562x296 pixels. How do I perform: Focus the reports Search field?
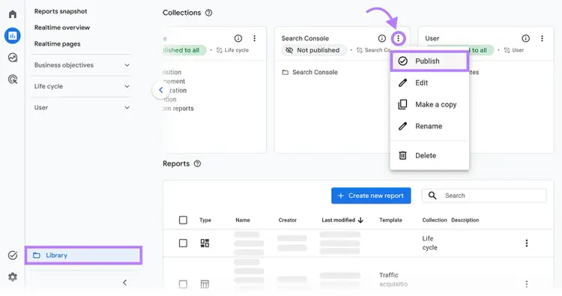point(484,196)
